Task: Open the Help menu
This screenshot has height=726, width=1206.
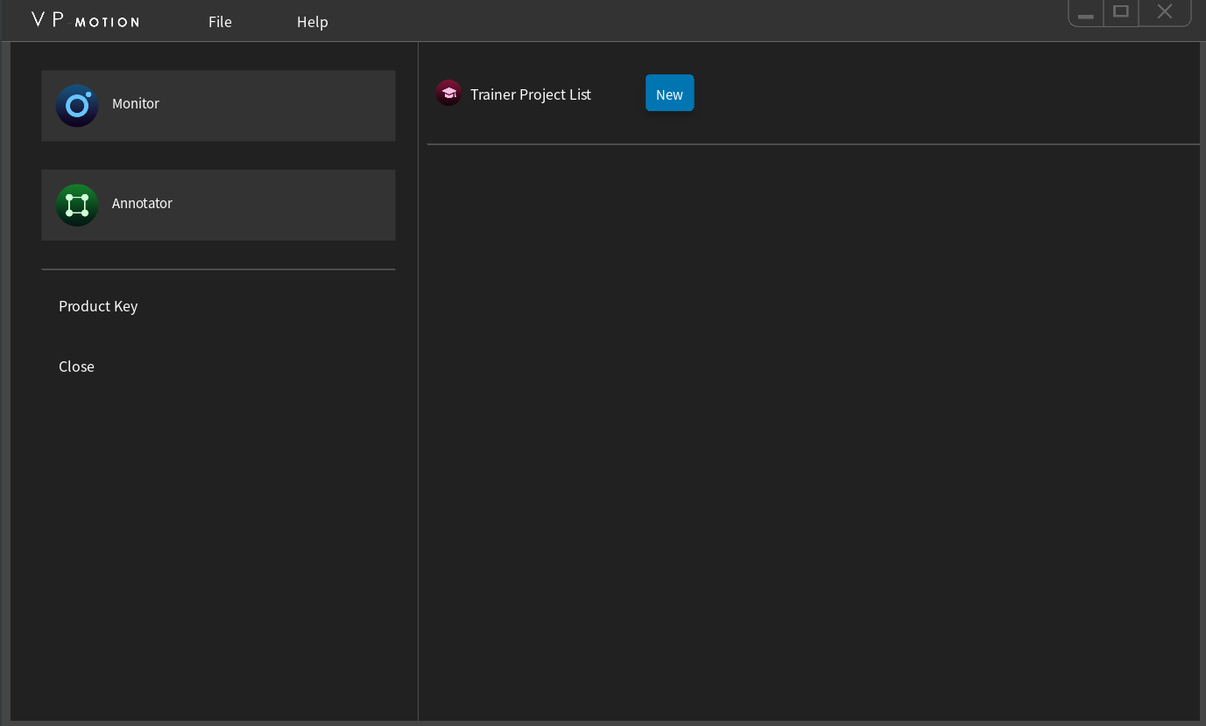Action: tap(312, 22)
